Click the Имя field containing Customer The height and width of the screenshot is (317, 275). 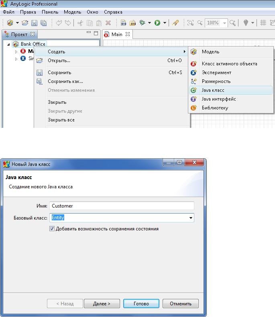122,206
